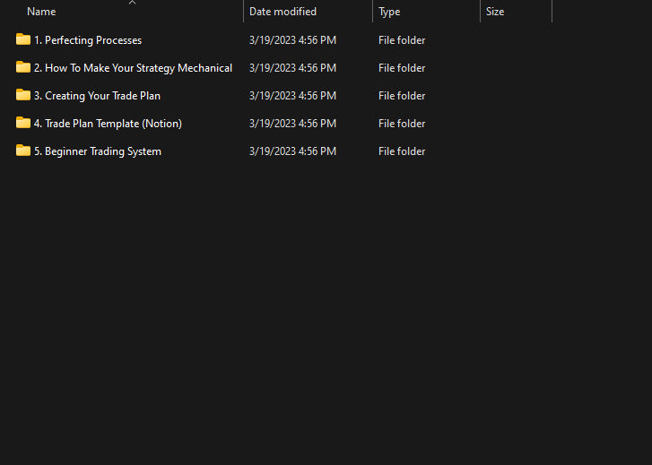Select the "2. How To Make Your Strategy Mechanical" name

point(133,68)
